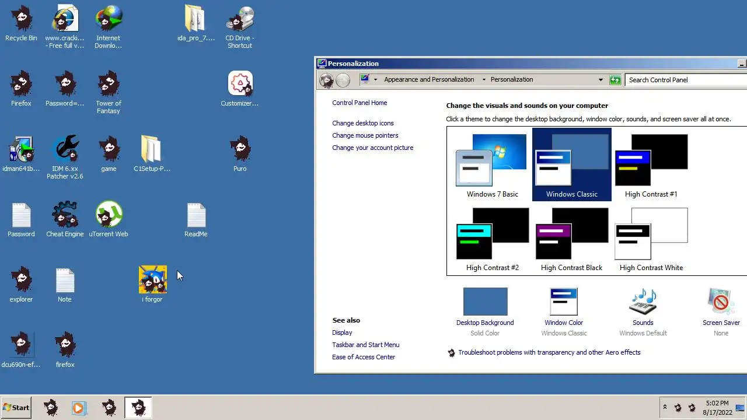Open the ida_pro_7 folder icon
The height and width of the screenshot is (420, 747).
pyautogui.click(x=196, y=24)
